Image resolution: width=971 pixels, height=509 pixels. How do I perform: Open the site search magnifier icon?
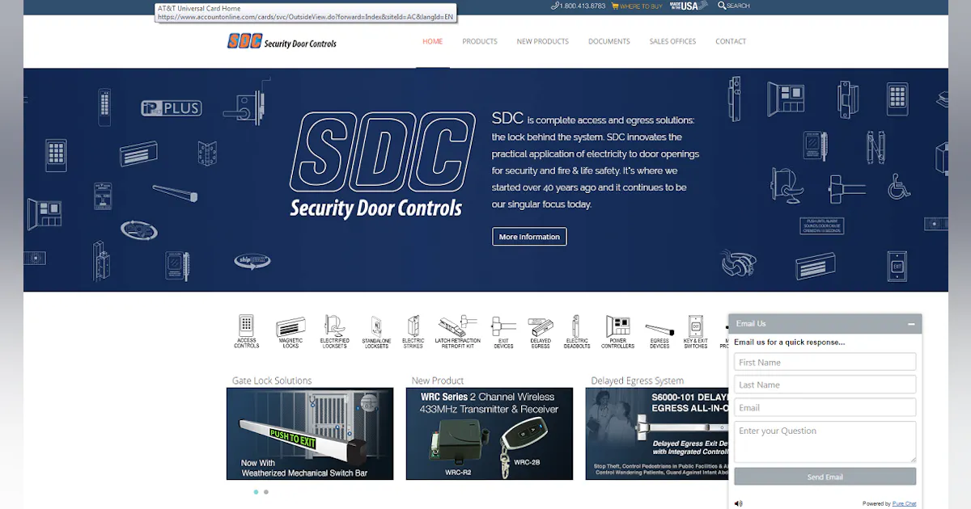pyautogui.click(x=721, y=6)
